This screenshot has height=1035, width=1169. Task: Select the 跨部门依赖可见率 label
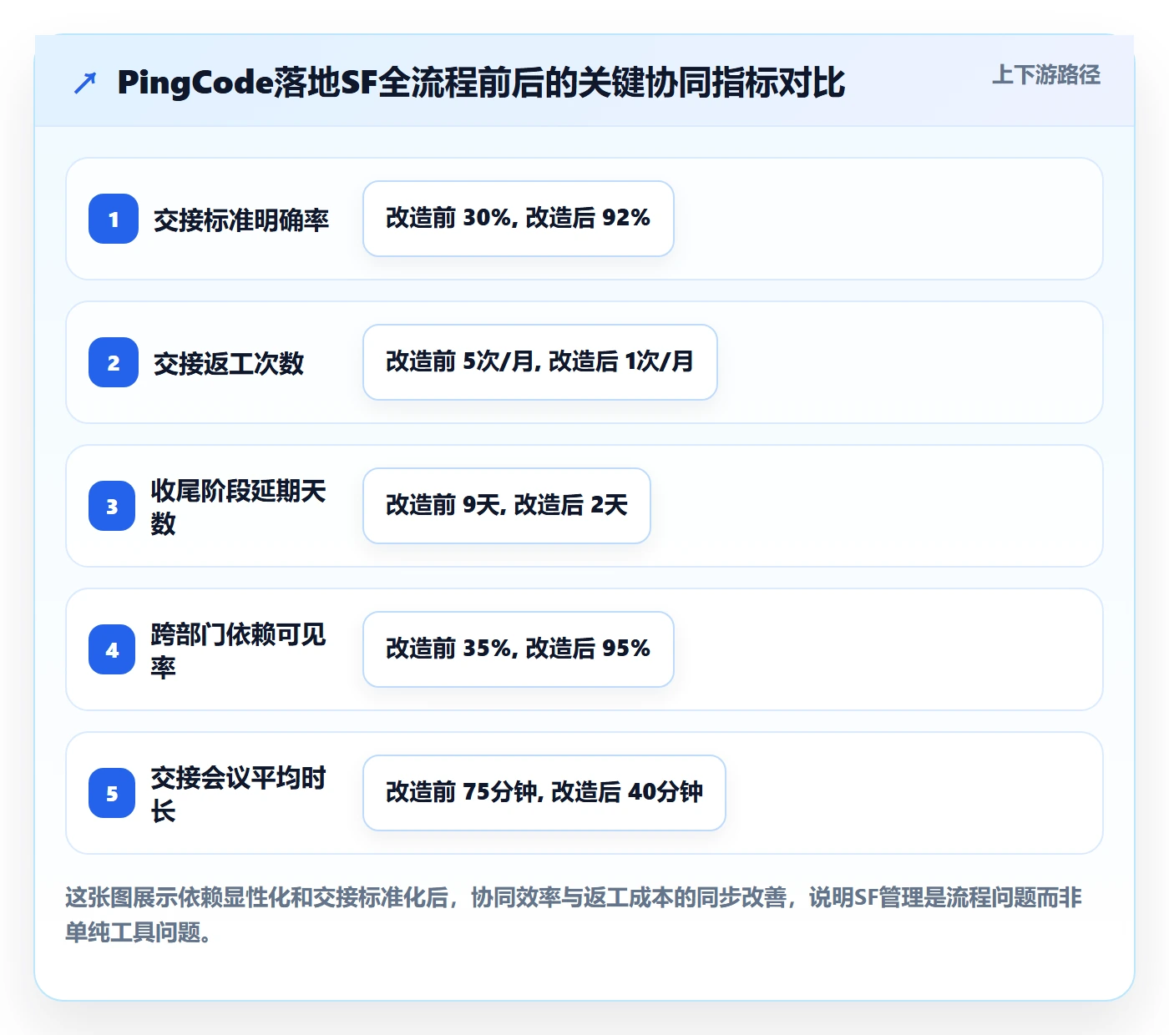tap(238, 650)
